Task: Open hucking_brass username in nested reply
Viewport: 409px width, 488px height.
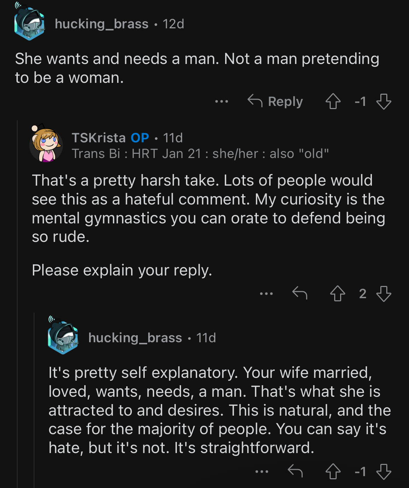Action: pyautogui.click(x=135, y=338)
